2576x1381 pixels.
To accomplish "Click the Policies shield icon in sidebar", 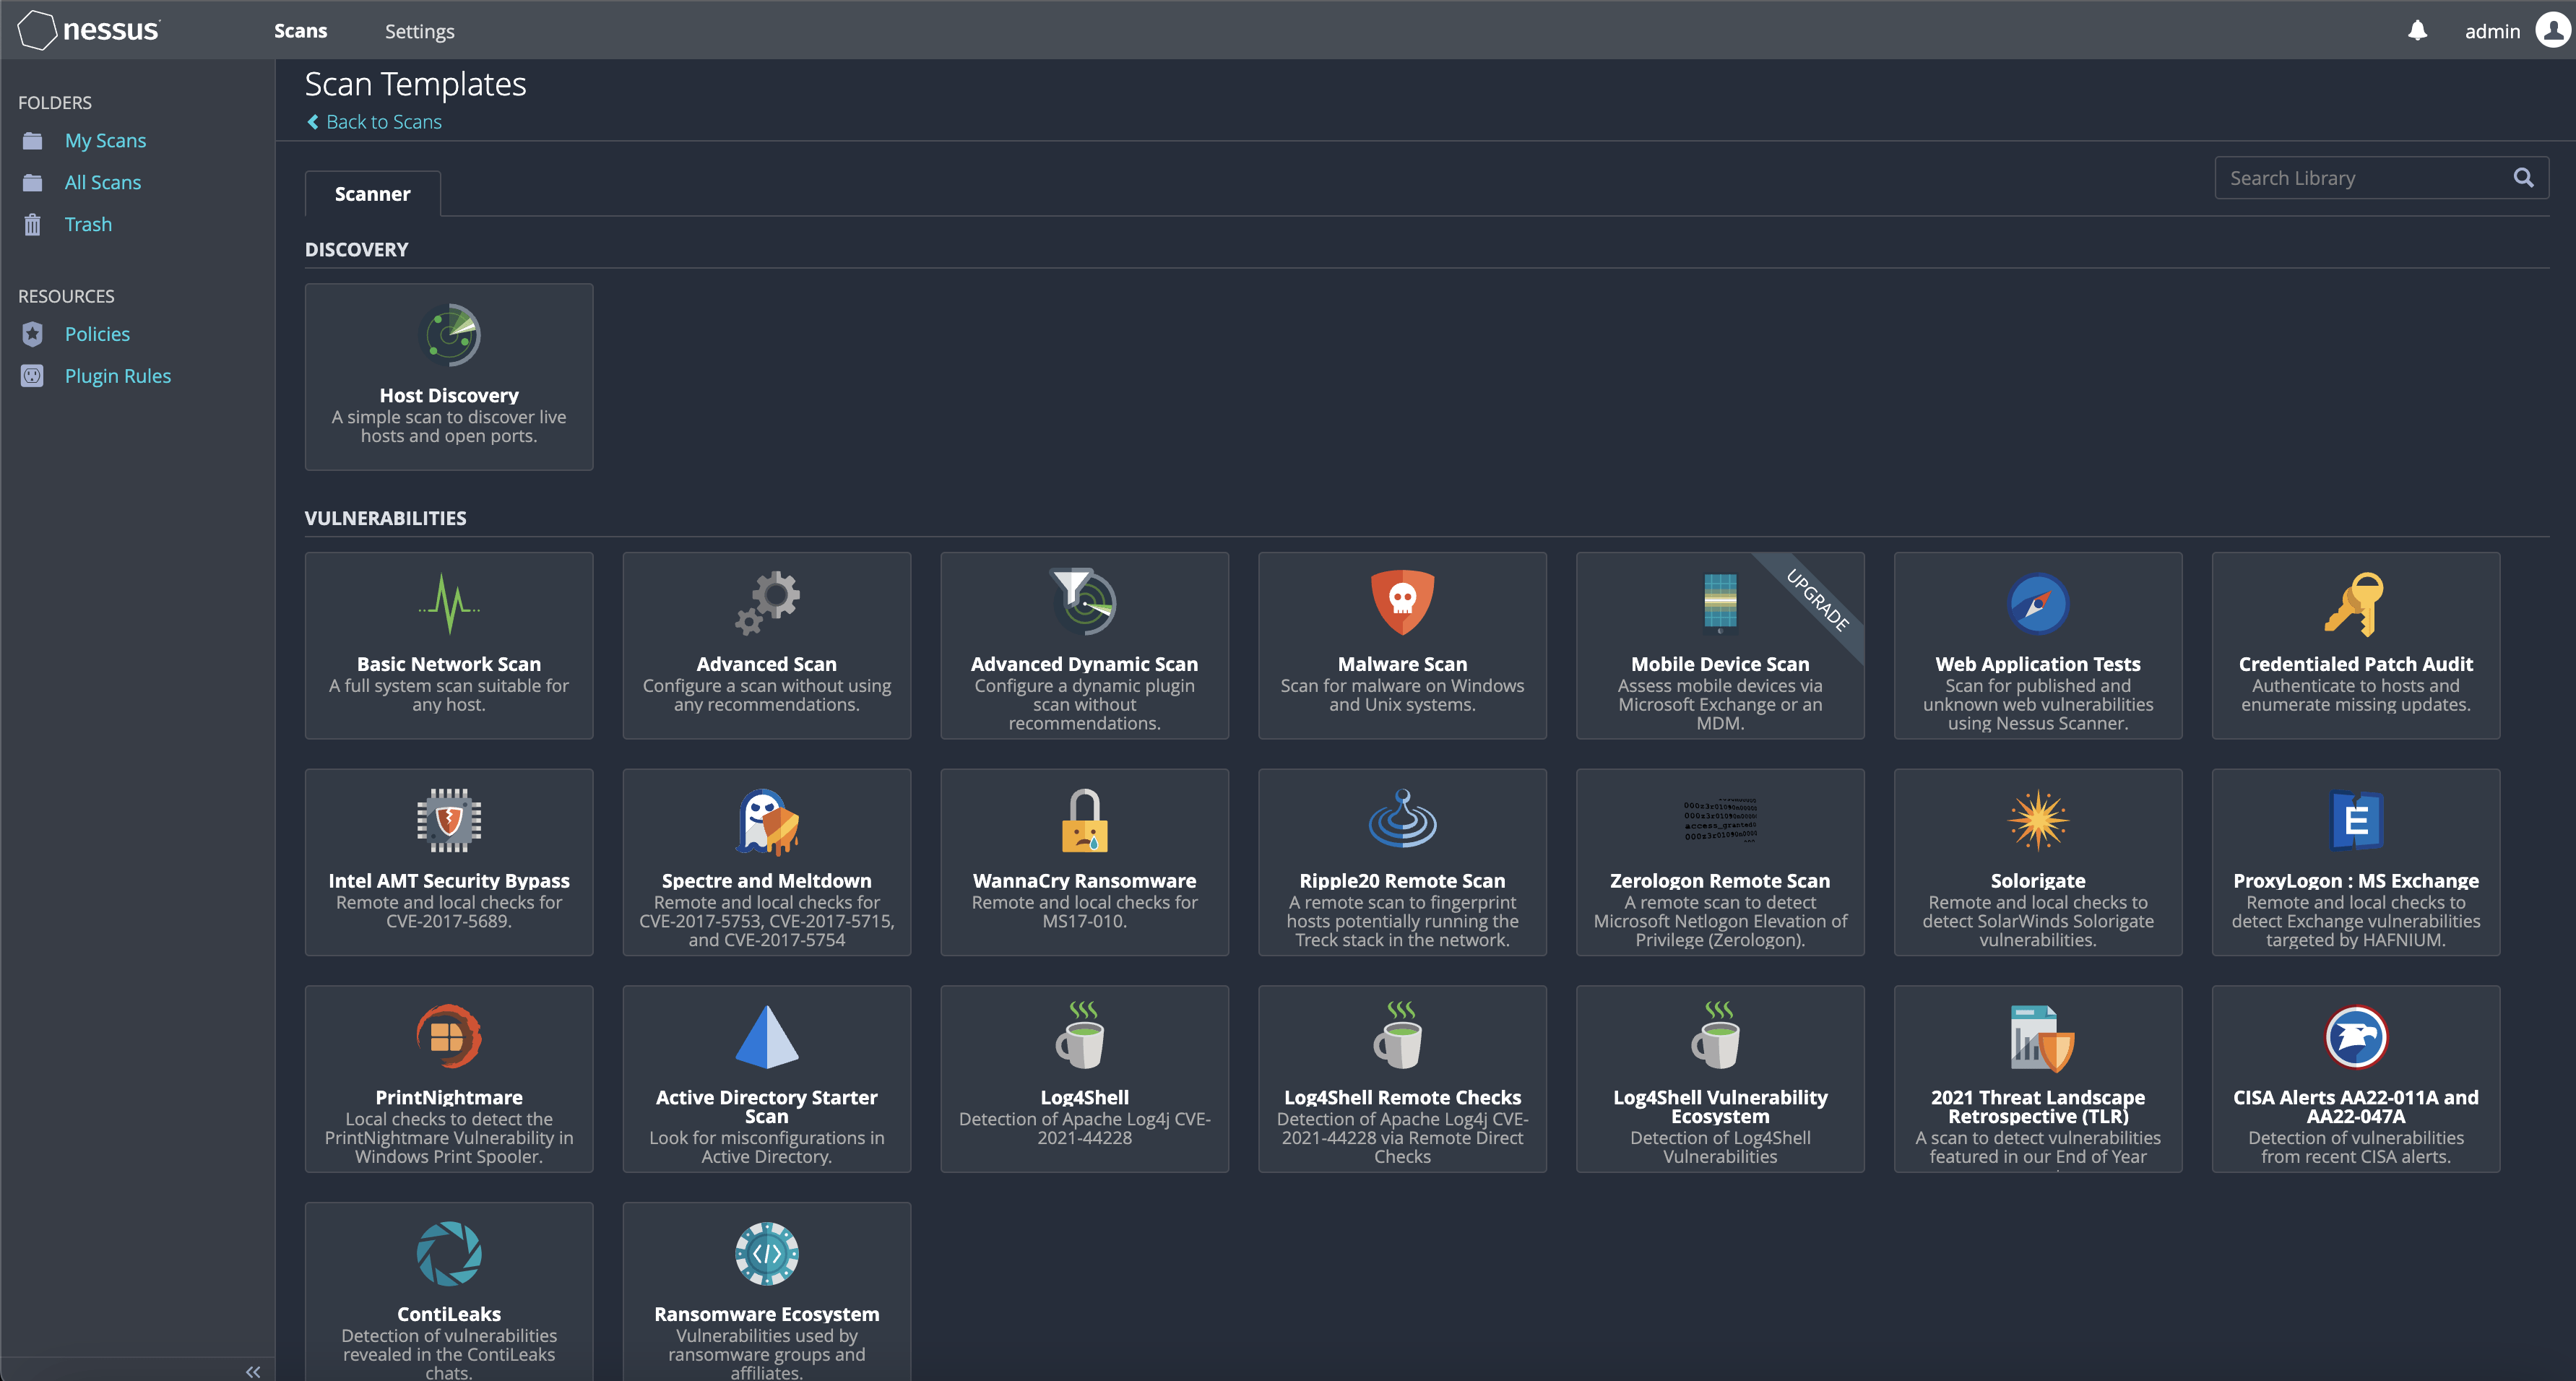I will coord(32,334).
